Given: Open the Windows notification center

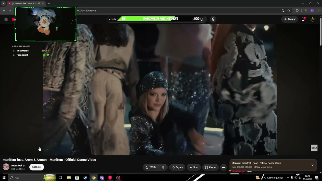Looking at the screenshot, I should pyautogui.click(x=316, y=178).
